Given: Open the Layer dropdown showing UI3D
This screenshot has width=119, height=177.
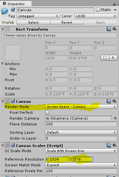Looking at the screenshot, I should pos(96,16).
